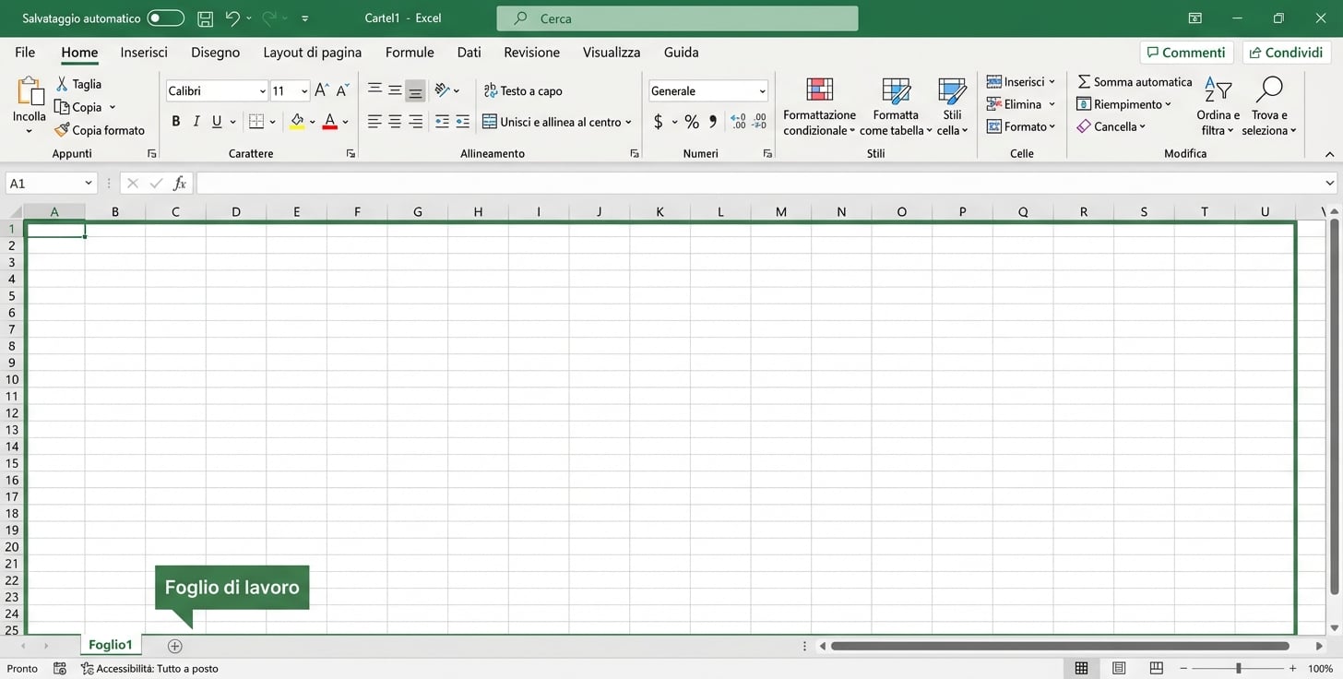
Task: Align text to top
Action: pyautogui.click(x=374, y=89)
